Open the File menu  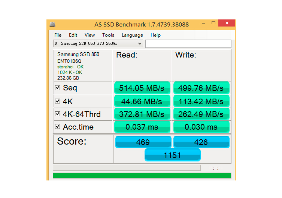click(x=58, y=35)
